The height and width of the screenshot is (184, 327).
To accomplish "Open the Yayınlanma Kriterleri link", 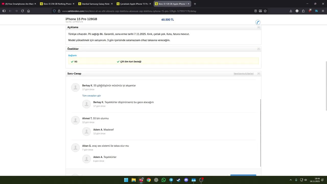I will (243, 74).
